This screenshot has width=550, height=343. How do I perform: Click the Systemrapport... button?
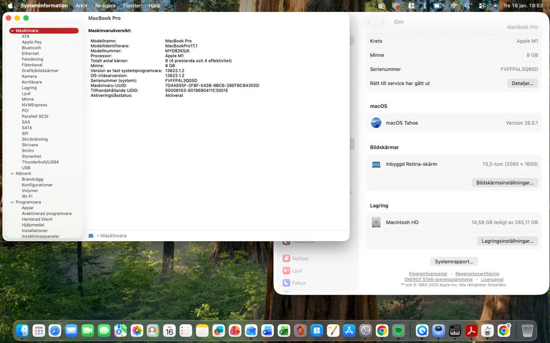point(454,261)
